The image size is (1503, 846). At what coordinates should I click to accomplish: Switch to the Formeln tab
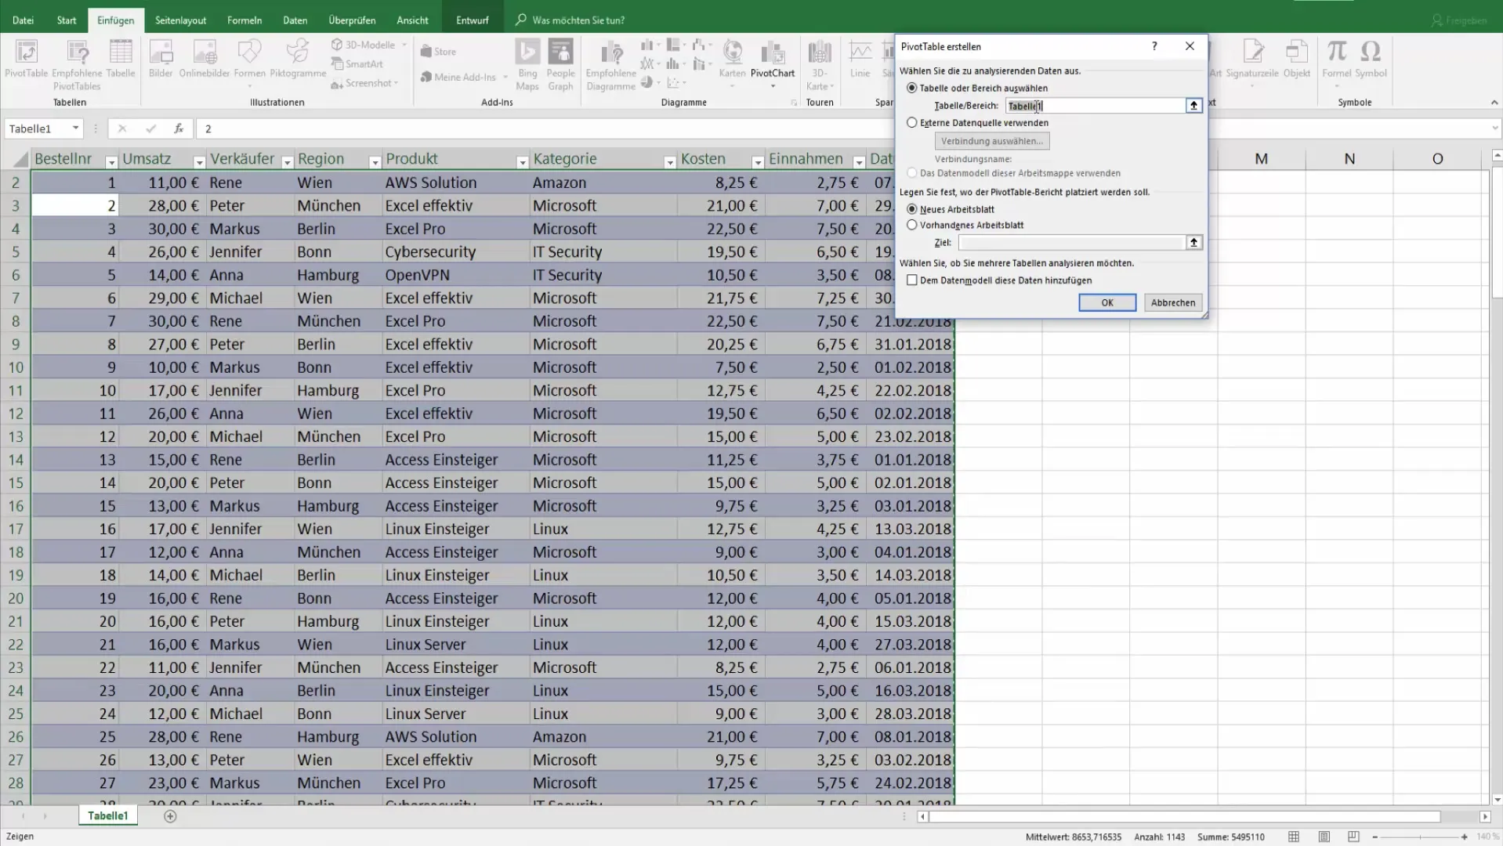tap(244, 20)
